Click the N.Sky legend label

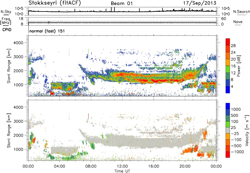tap(6, 12)
